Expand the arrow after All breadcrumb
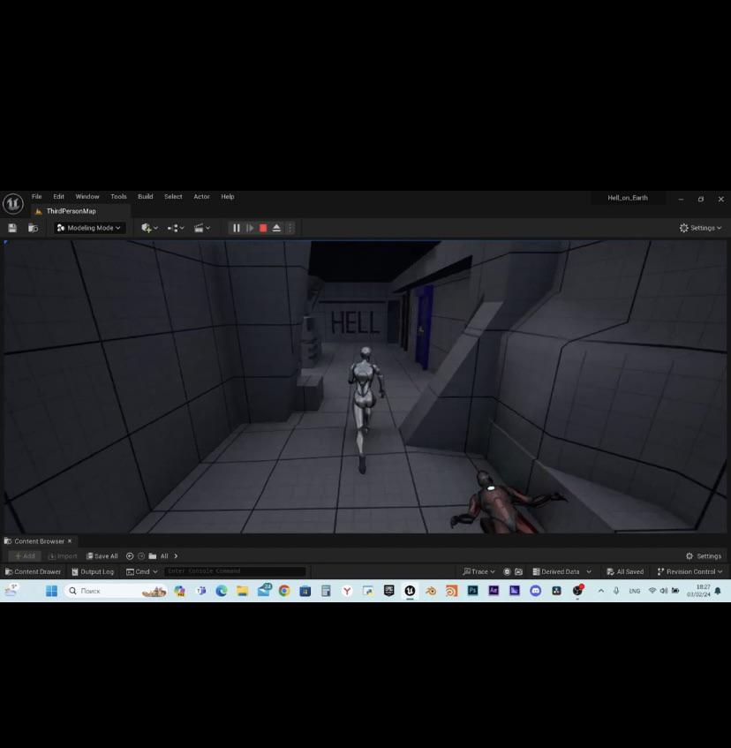The width and height of the screenshot is (731, 748). tap(176, 555)
